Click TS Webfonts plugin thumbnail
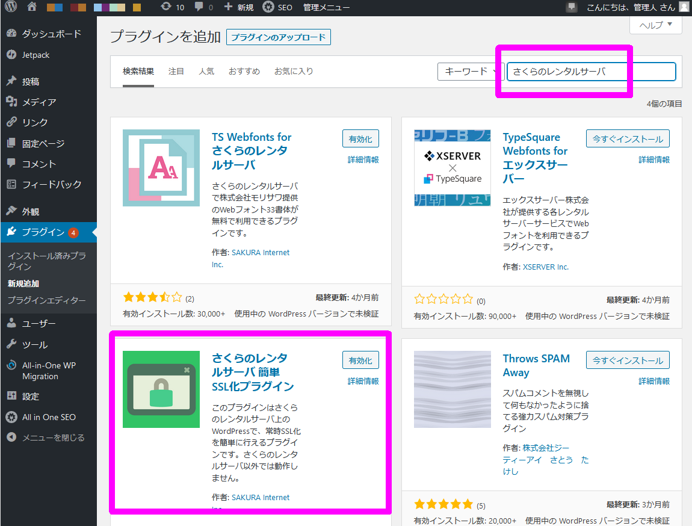Screen dimensions: 692x526 coord(161,168)
